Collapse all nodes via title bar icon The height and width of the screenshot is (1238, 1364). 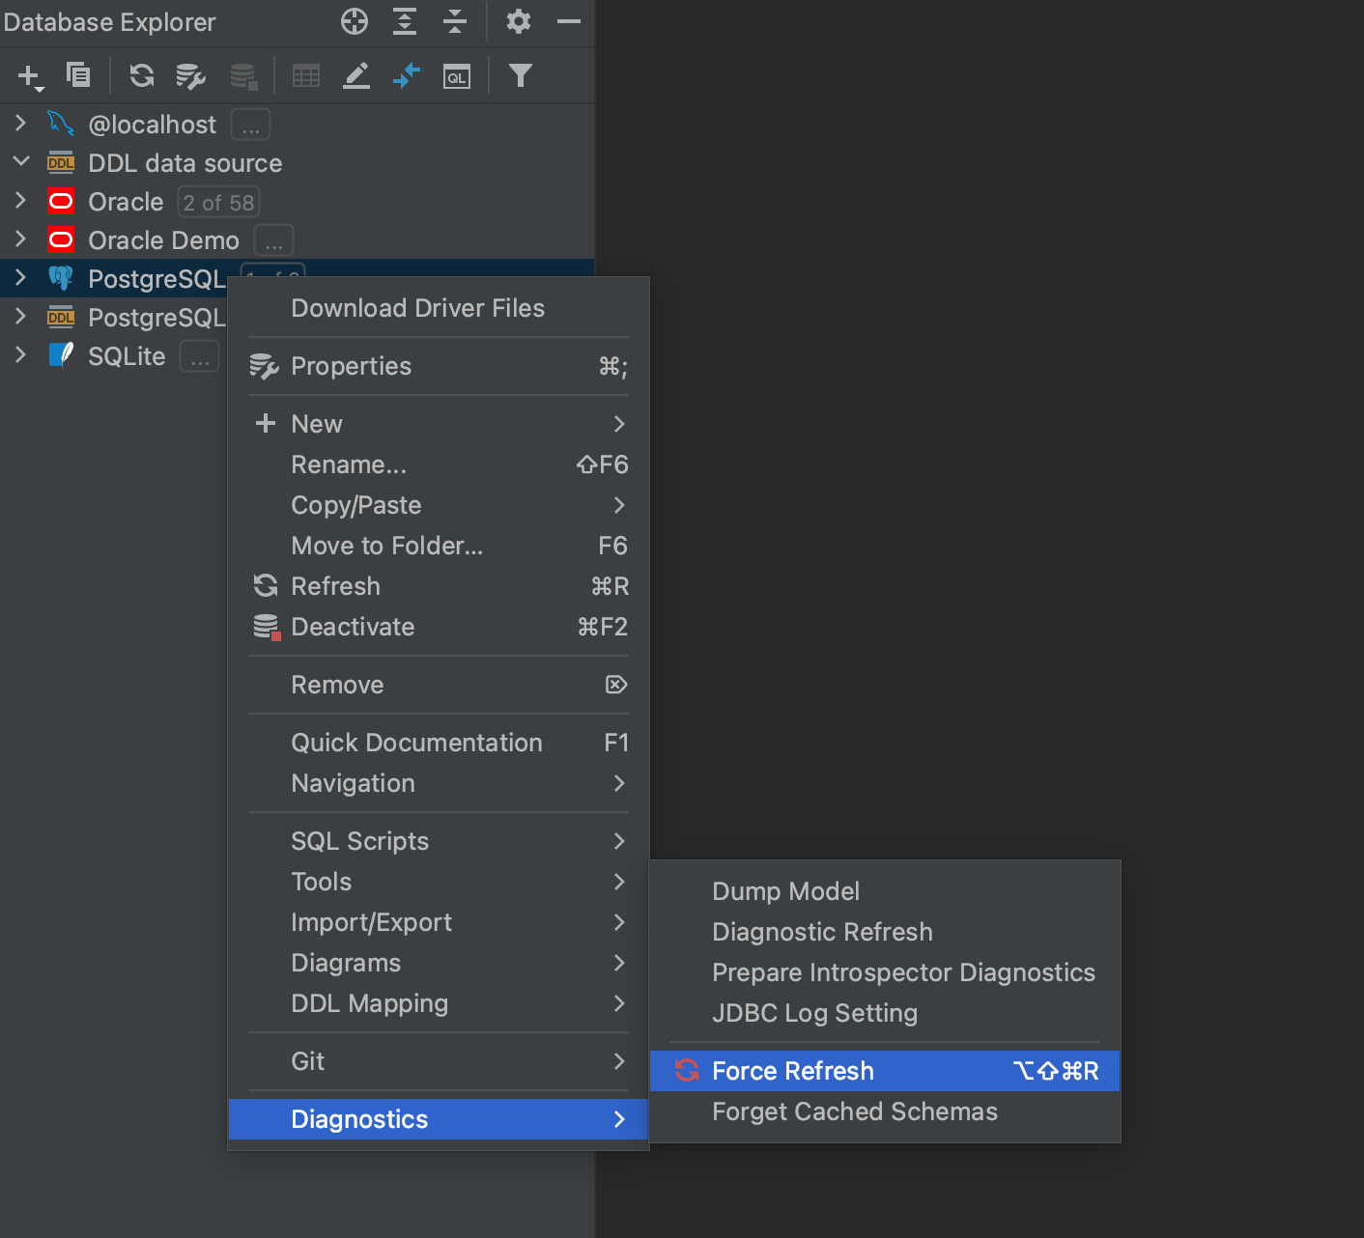coord(455,22)
